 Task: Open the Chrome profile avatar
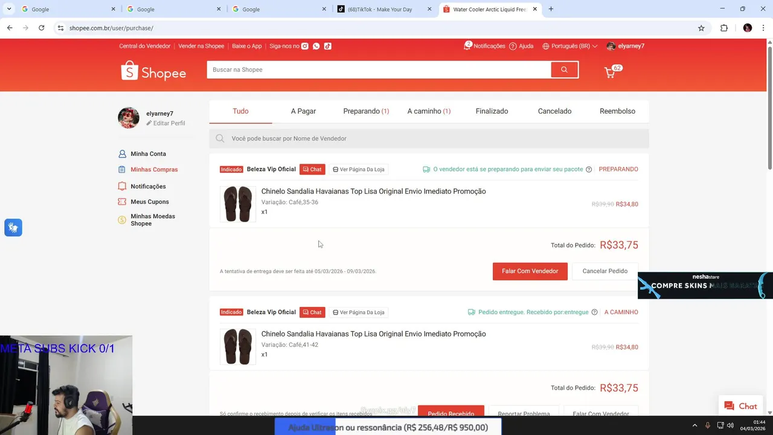coord(748,28)
